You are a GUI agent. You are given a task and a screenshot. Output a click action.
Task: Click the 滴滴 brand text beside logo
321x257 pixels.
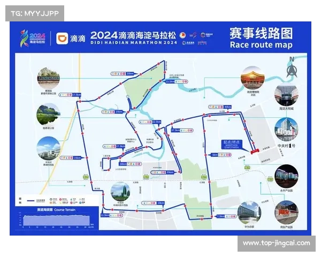[78, 39]
